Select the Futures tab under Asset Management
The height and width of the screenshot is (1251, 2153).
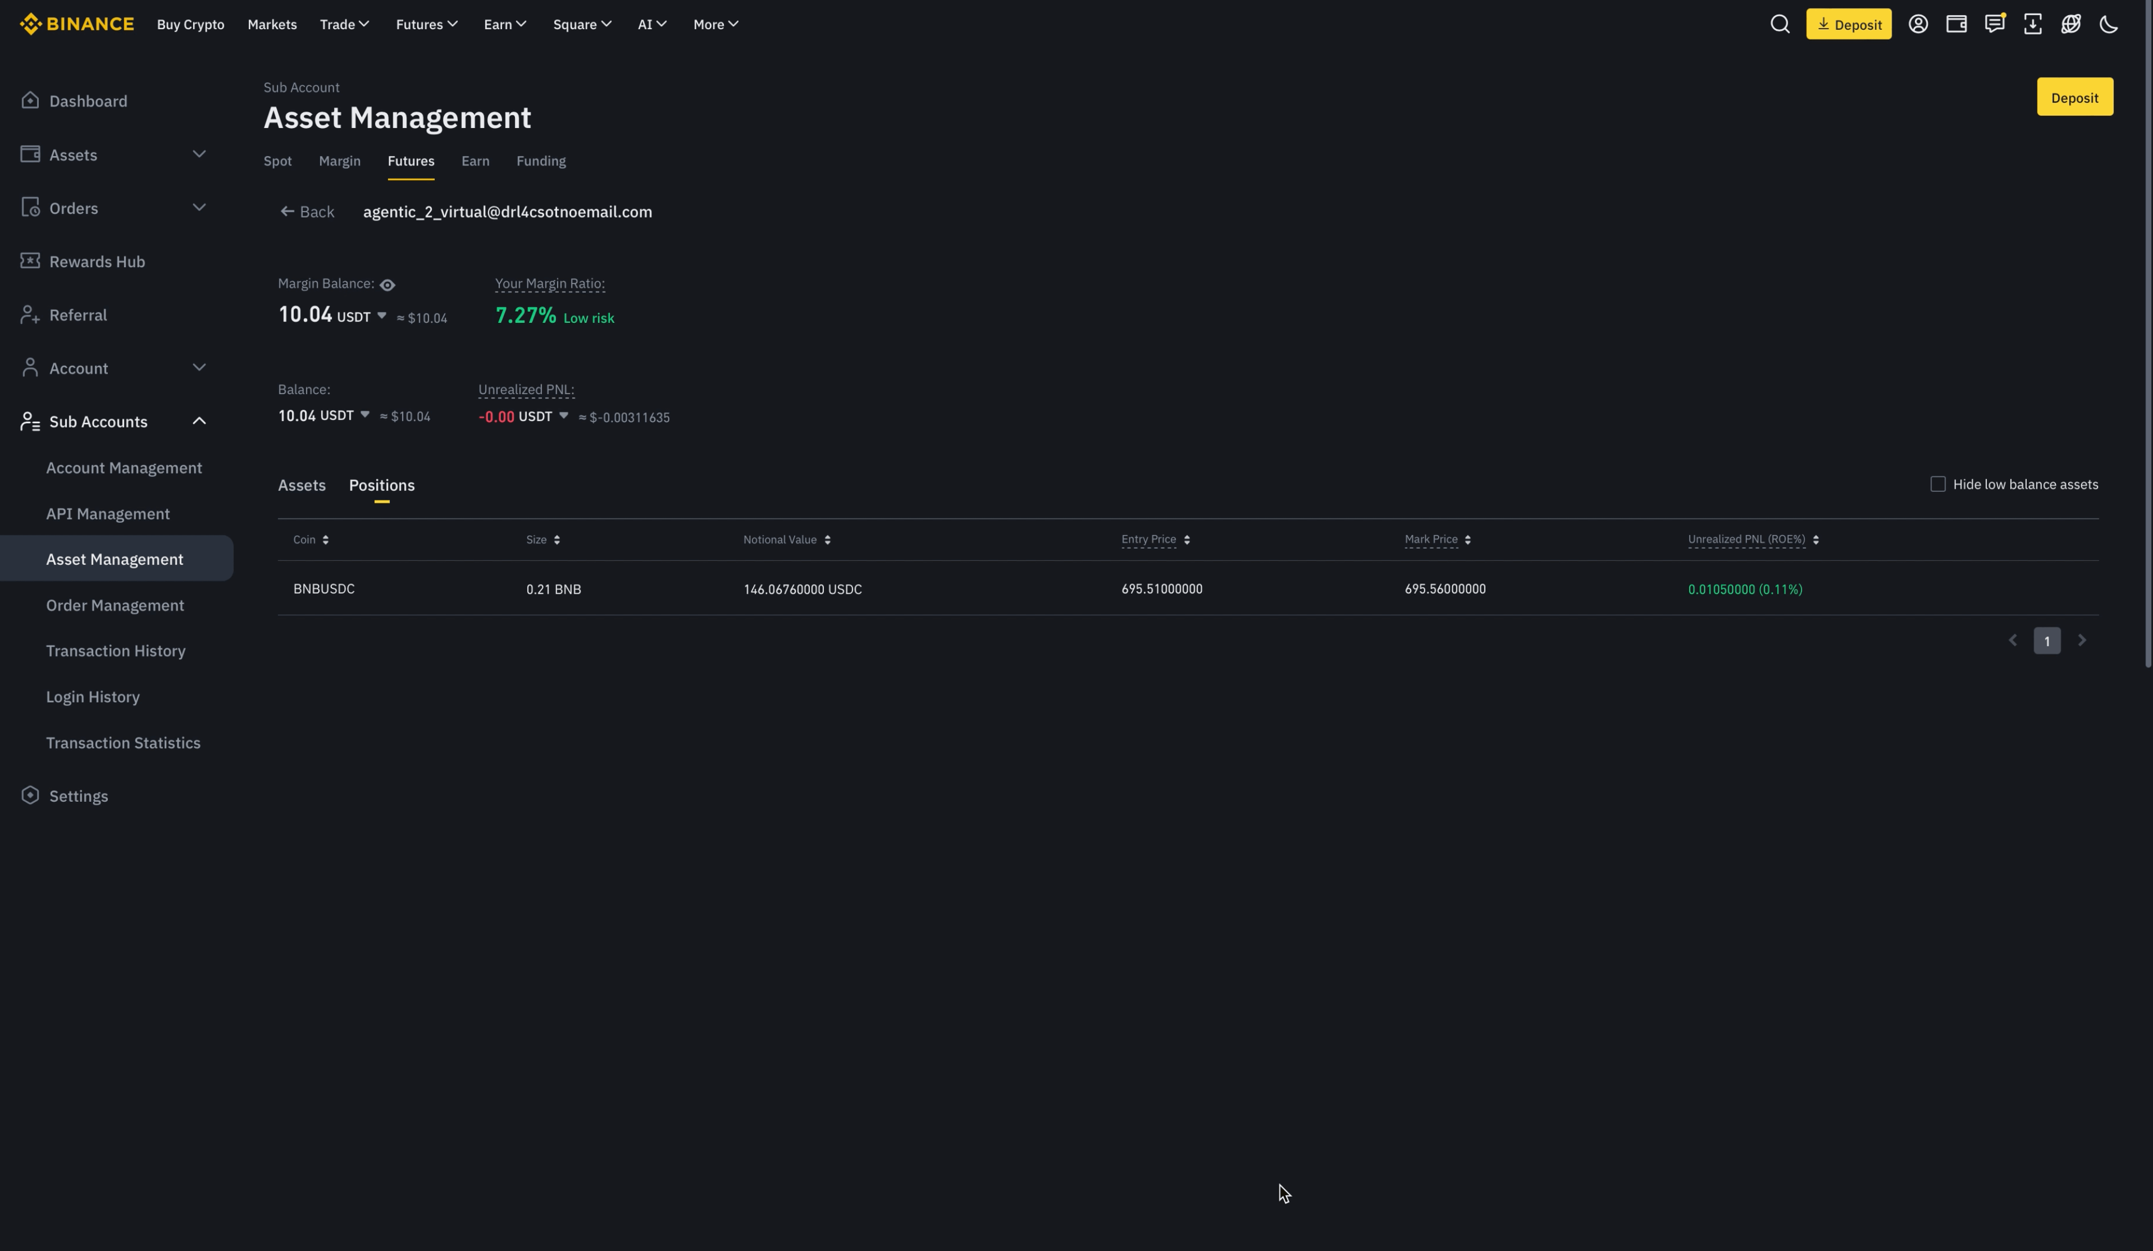point(411,161)
